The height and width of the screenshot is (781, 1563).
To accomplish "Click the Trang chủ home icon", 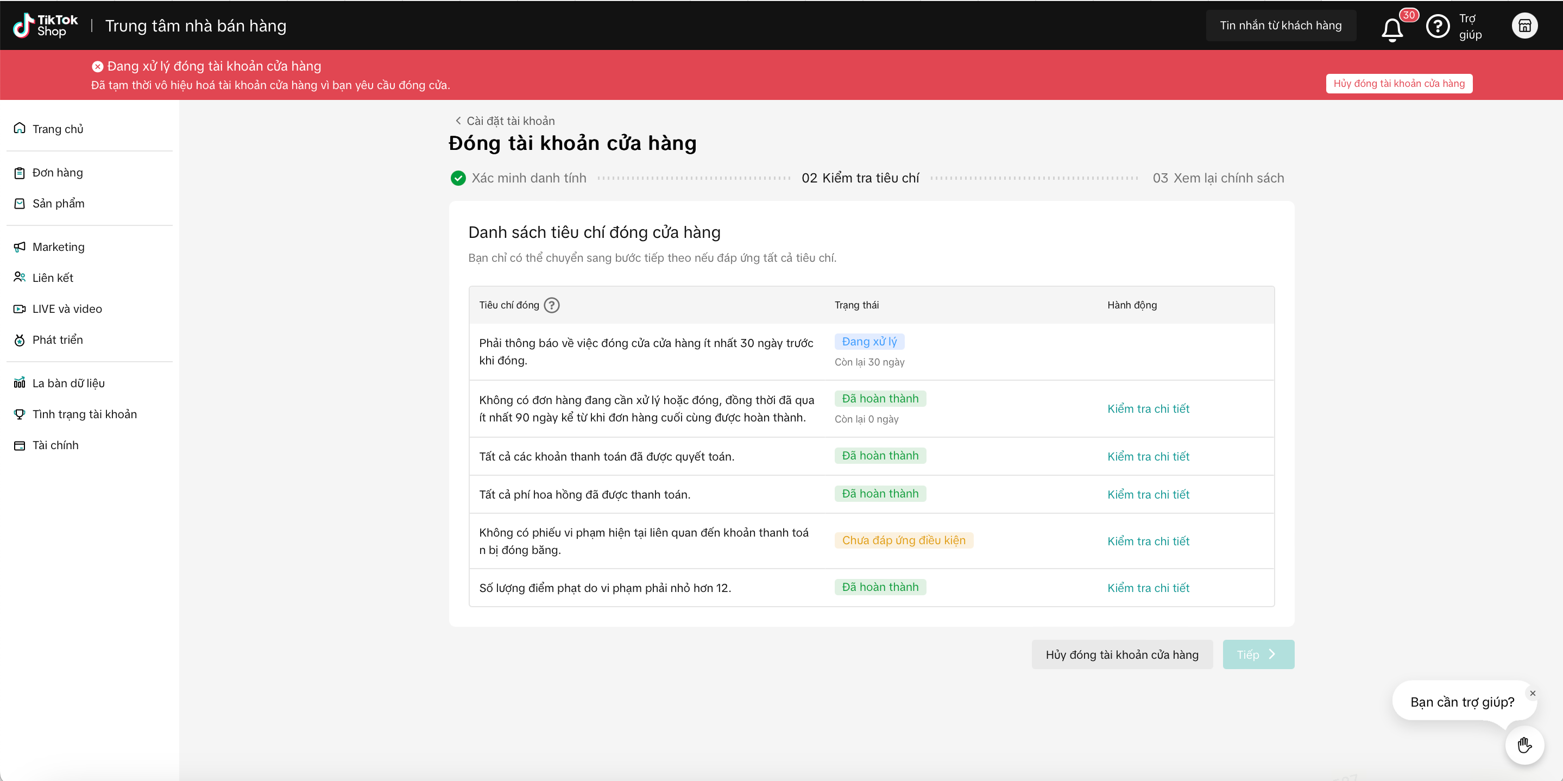I will (x=20, y=128).
